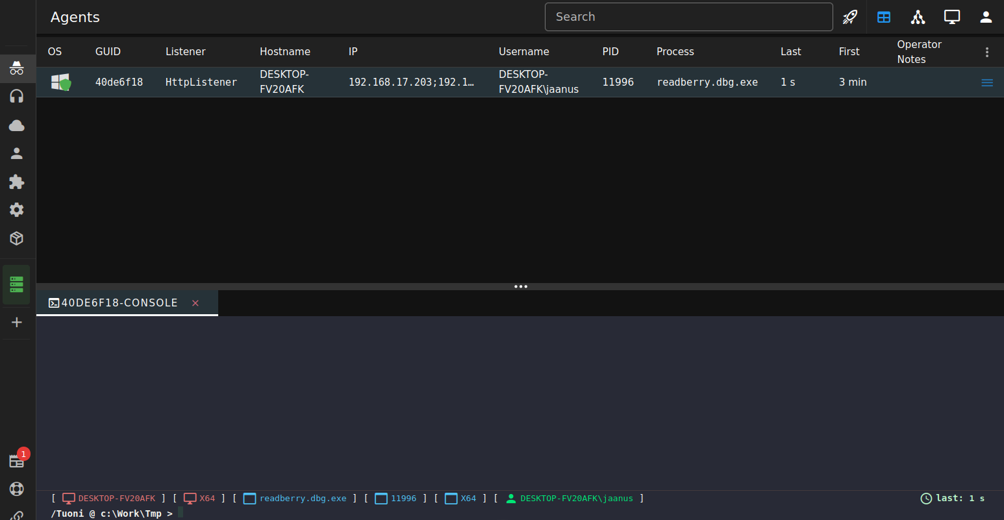
Task: Open the gear settings sidebar icon
Action: click(17, 210)
